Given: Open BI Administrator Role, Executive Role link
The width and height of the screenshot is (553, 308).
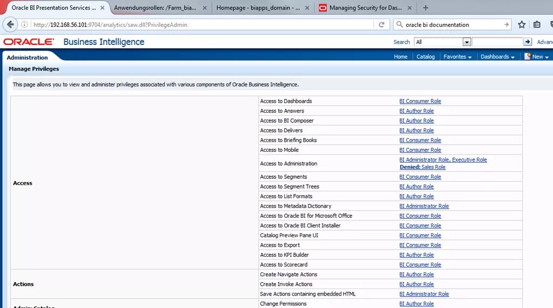Looking at the screenshot, I should pyautogui.click(x=443, y=160).
